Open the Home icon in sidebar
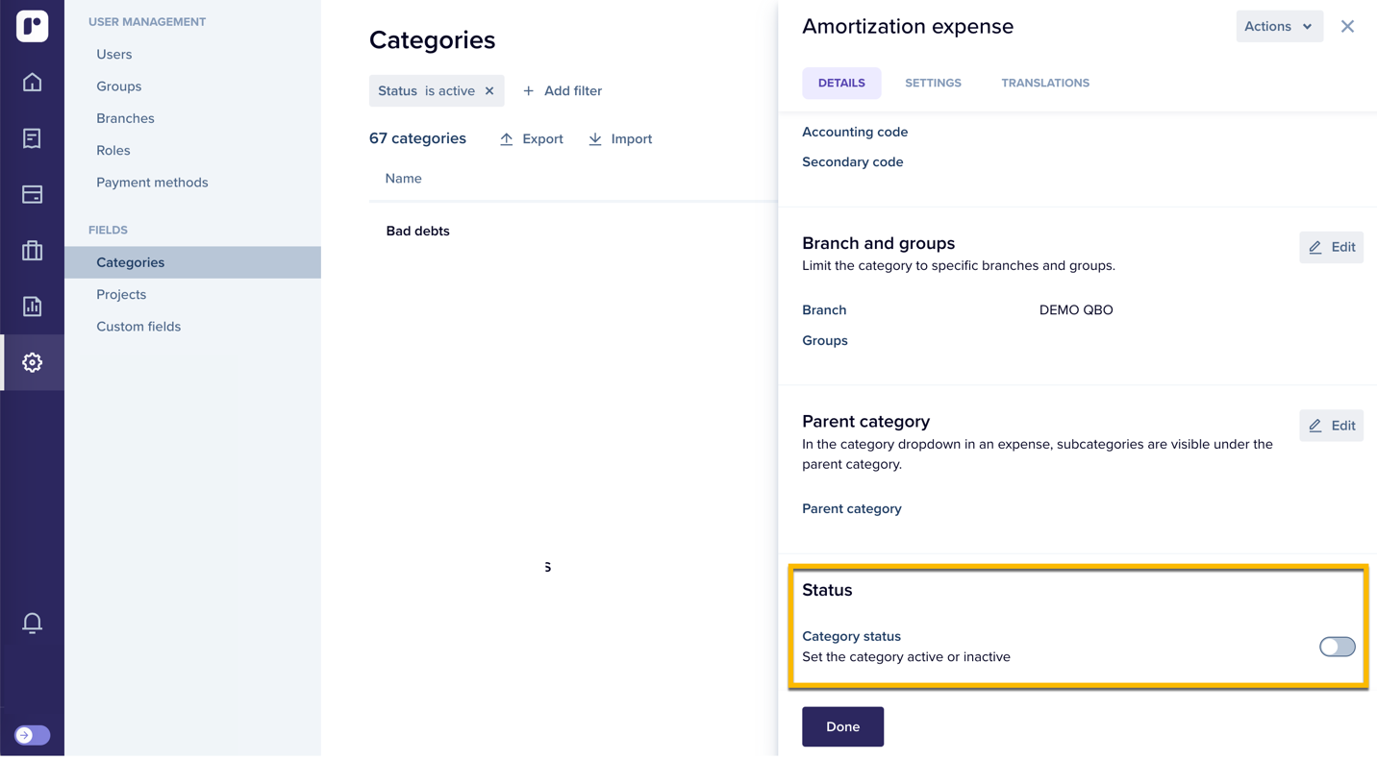The height and width of the screenshot is (760, 1377). pyautogui.click(x=32, y=82)
